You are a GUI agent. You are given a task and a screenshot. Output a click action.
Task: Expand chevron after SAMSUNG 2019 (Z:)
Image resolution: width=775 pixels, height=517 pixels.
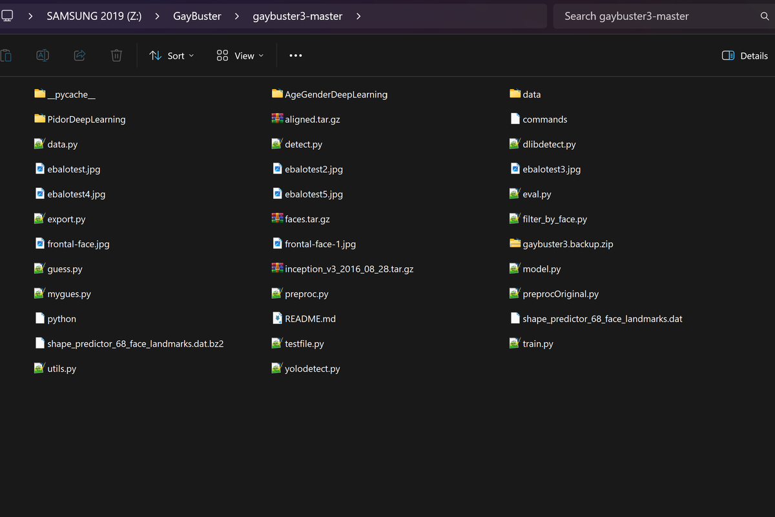click(157, 16)
